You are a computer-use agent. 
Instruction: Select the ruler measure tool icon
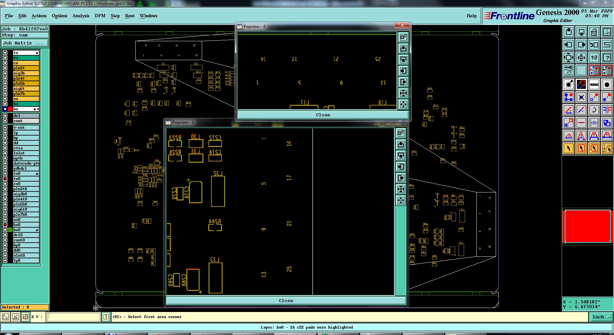point(594,84)
